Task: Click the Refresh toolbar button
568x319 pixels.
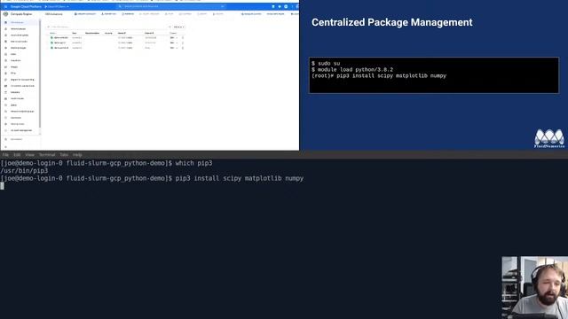Action: point(128,14)
